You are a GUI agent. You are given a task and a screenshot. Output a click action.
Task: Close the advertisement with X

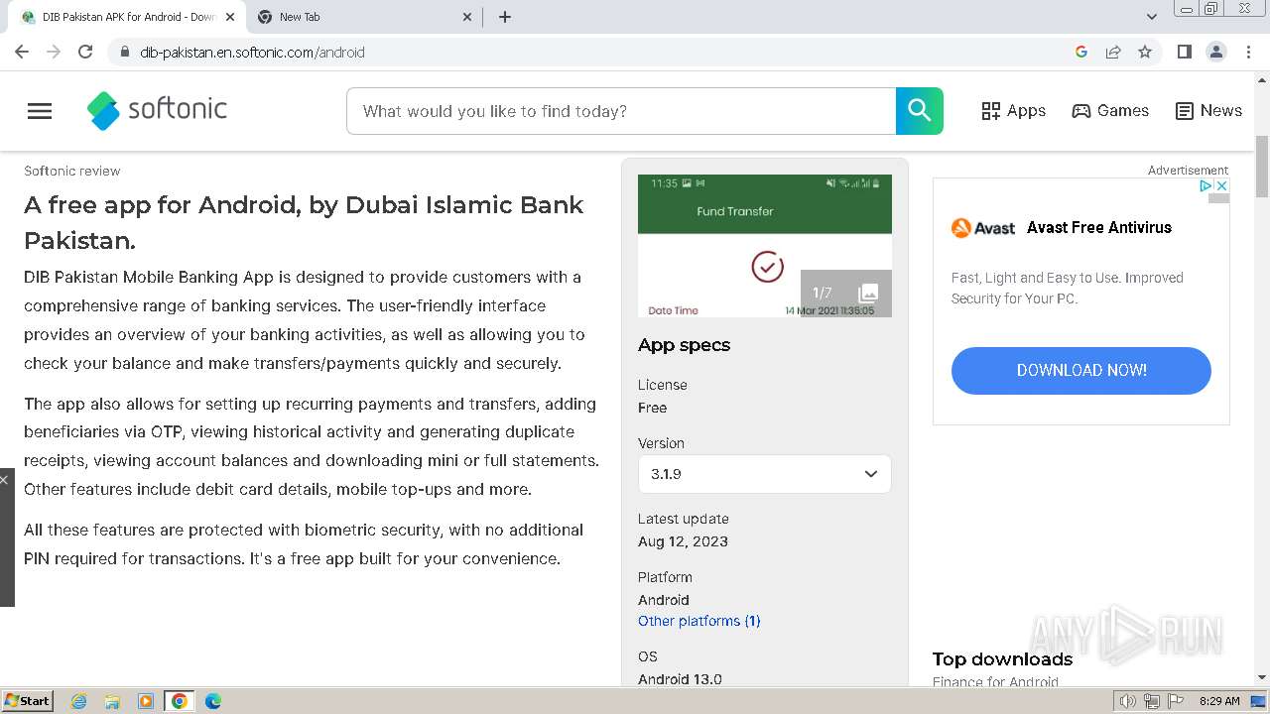pos(1222,185)
